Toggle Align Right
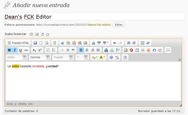This screenshot has height=115, width=188. 93,50
